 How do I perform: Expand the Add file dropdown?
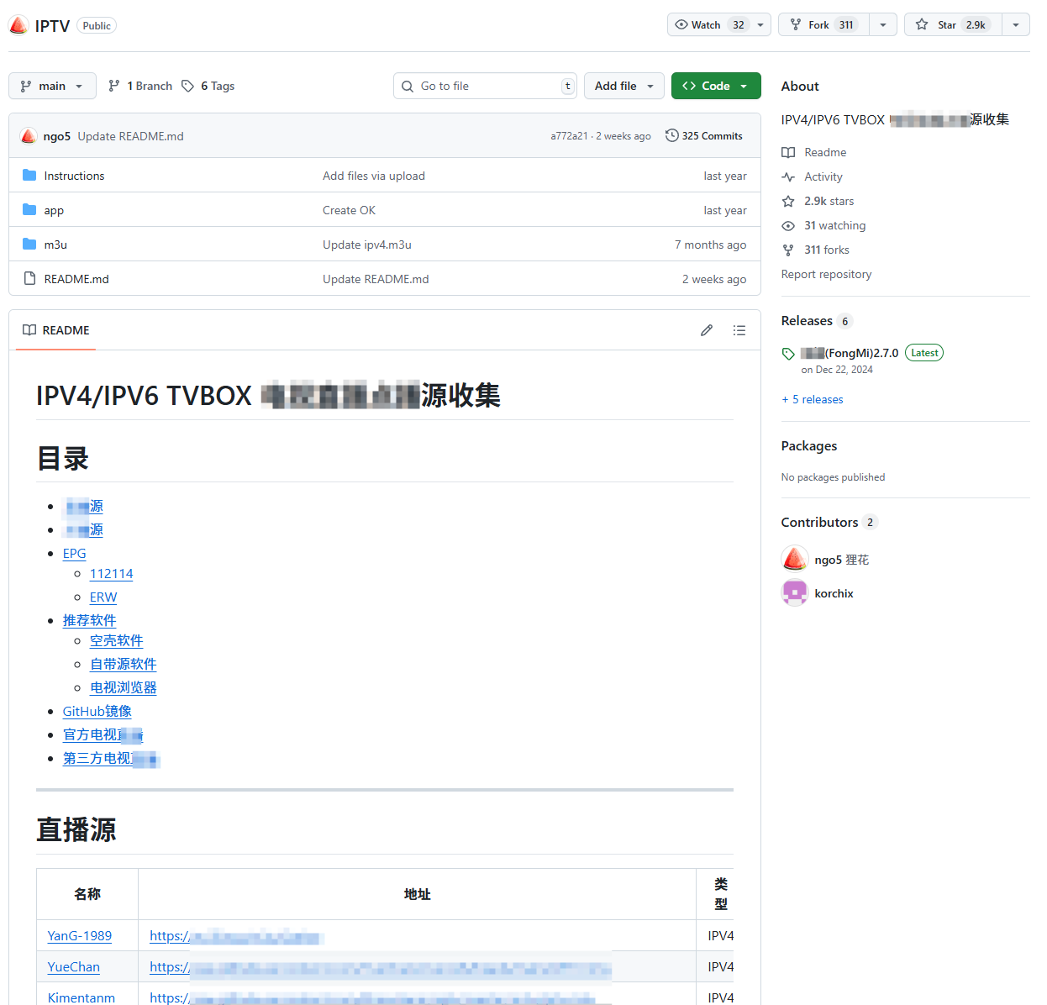(x=623, y=86)
